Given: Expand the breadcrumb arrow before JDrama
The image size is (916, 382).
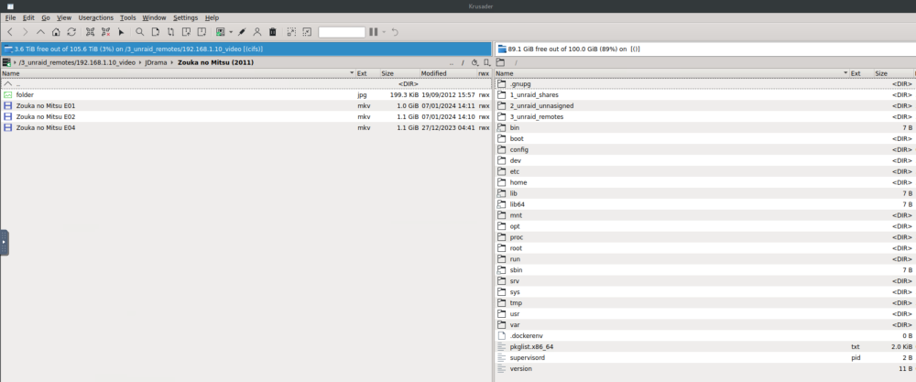Looking at the screenshot, I should pyautogui.click(x=141, y=62).
